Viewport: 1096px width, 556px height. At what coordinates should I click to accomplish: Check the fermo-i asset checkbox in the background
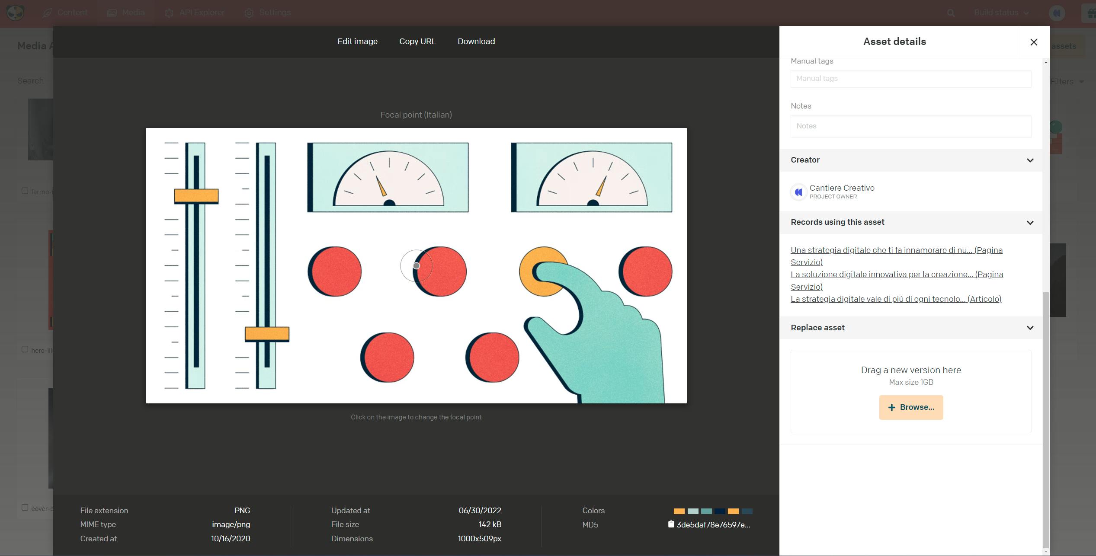coord(25,191)
